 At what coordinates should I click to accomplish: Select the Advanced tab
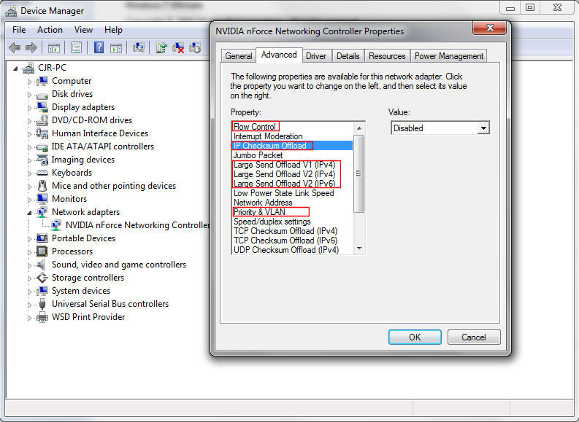click(279, 55)
